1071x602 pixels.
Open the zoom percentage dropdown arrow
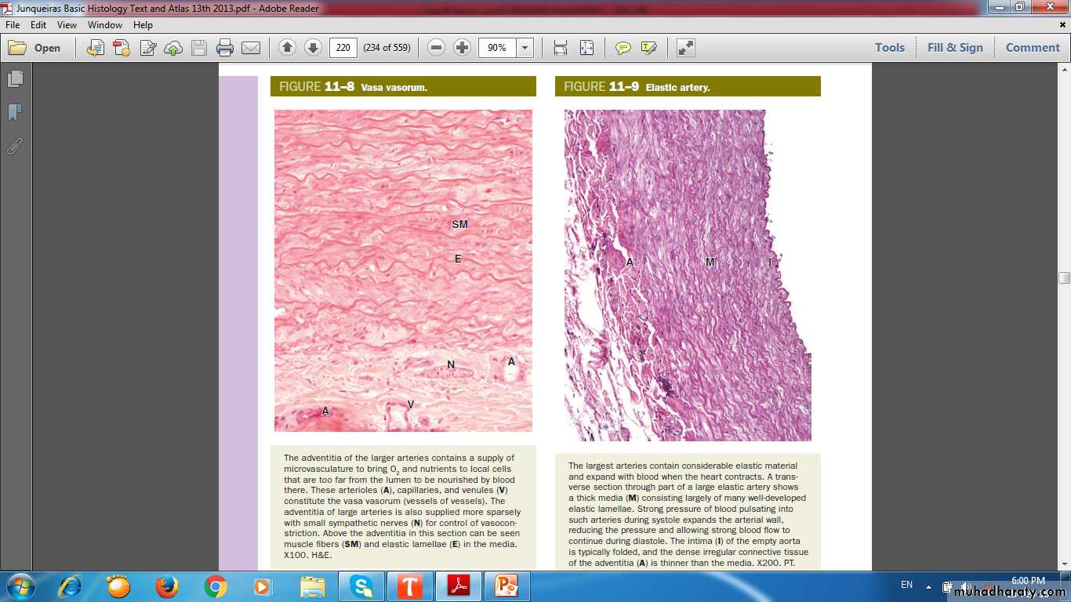525,48
